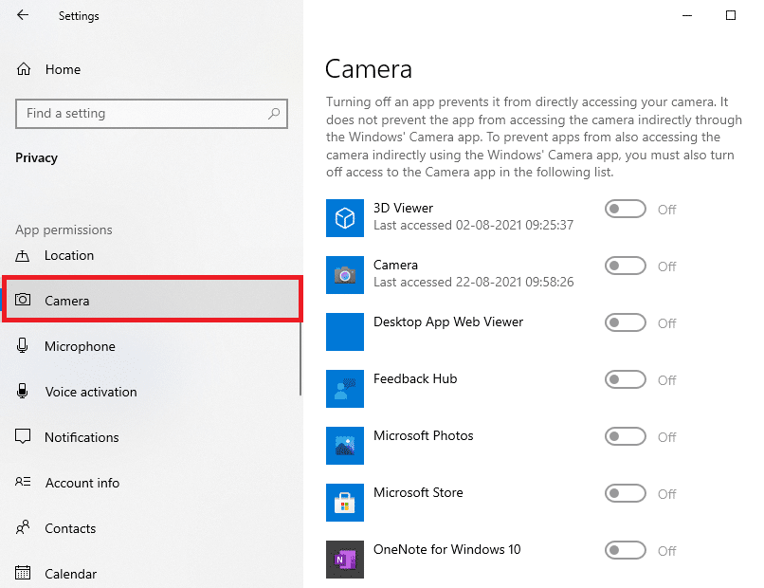Click the Microsoft Photos app icon
The height and width of the screenshot is (588, 764).
[x=345, y=445]
